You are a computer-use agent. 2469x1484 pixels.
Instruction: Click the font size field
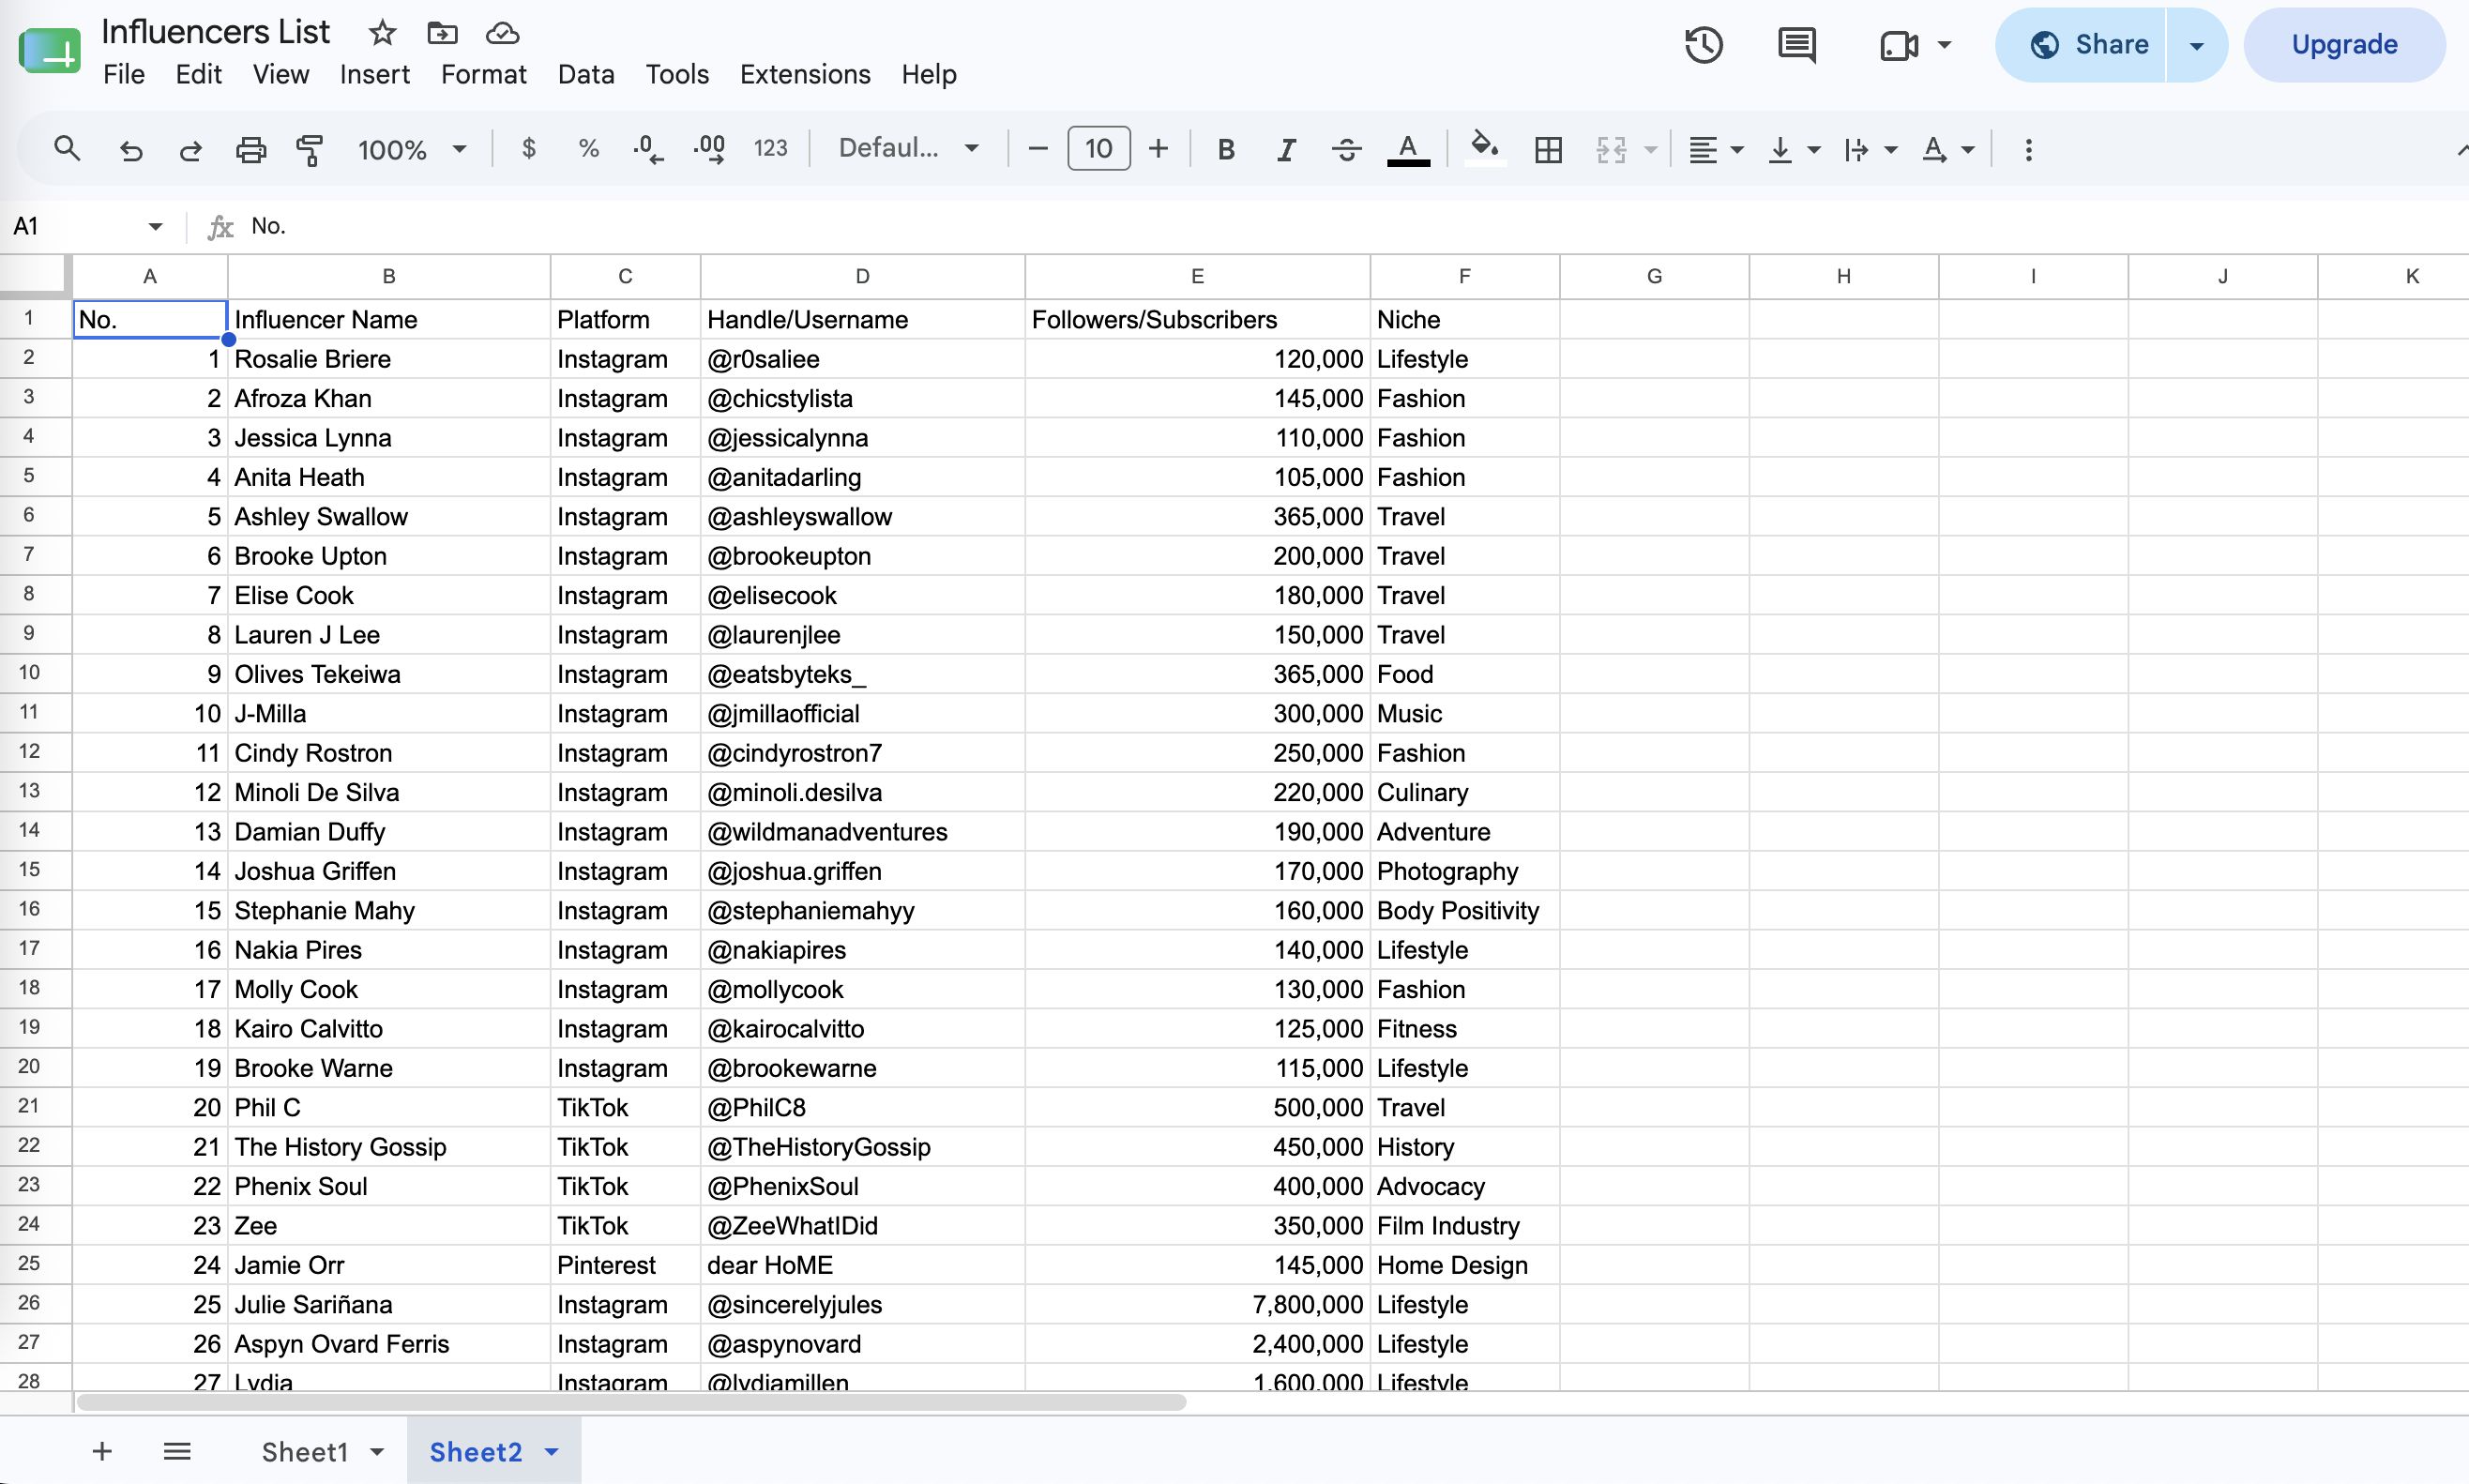tap(1098, 149)
